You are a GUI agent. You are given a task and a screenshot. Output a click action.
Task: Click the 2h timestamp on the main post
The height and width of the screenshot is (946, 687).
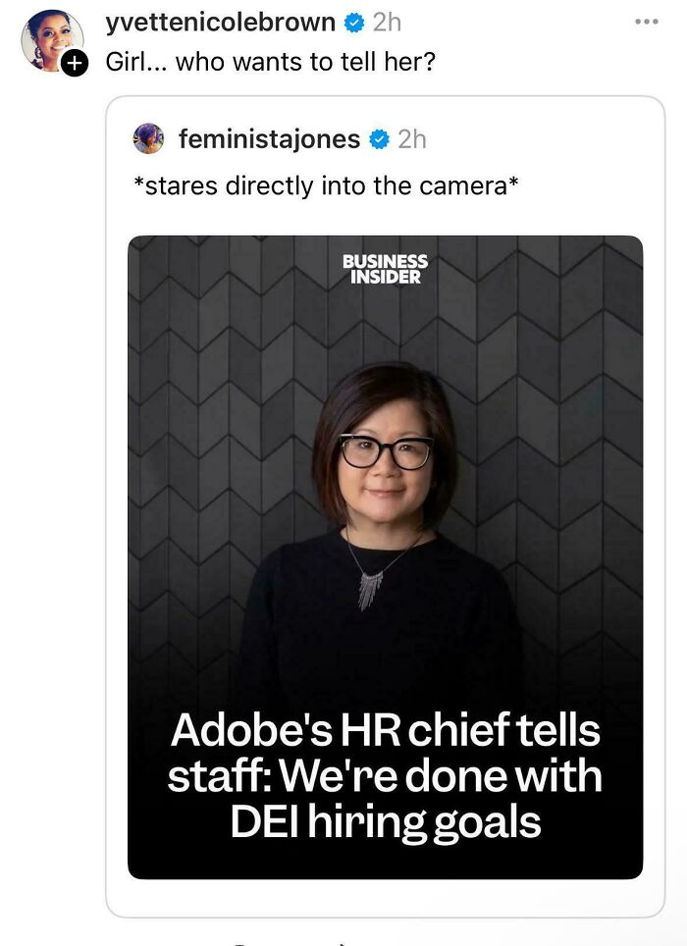(387, 22)
